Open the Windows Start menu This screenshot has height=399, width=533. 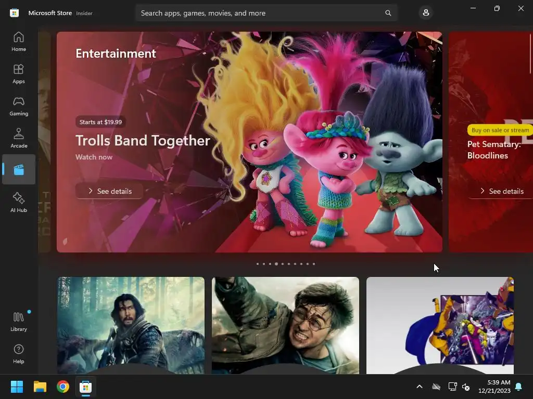17,387
